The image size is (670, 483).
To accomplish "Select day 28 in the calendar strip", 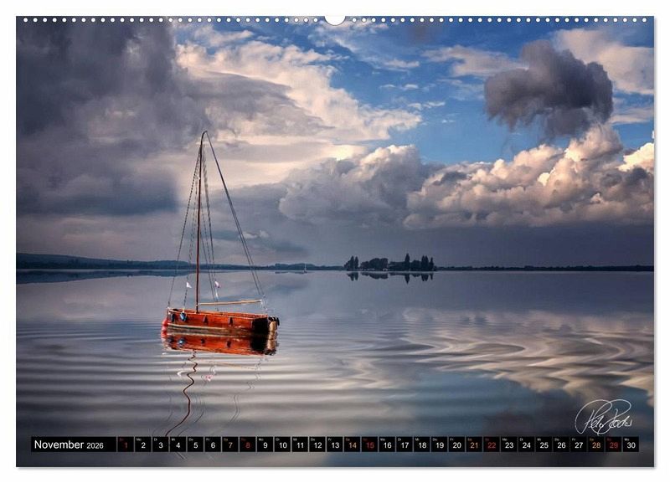I will (595, 444).
